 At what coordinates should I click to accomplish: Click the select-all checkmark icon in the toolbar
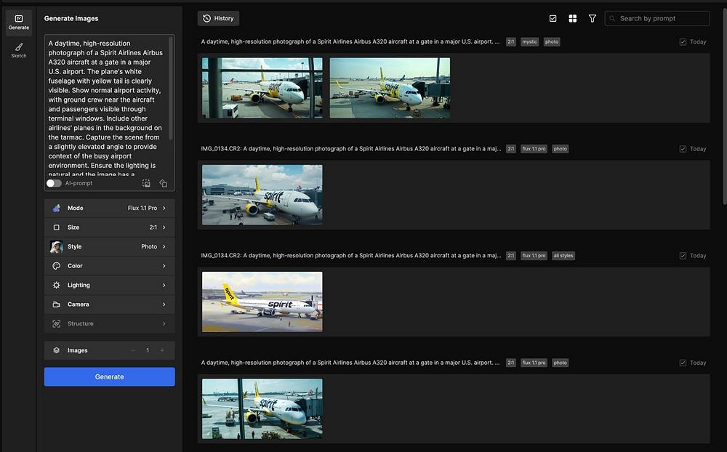553,19
